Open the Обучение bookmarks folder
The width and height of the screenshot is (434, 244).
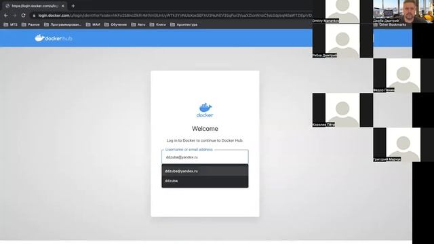(x=116, y=24)
